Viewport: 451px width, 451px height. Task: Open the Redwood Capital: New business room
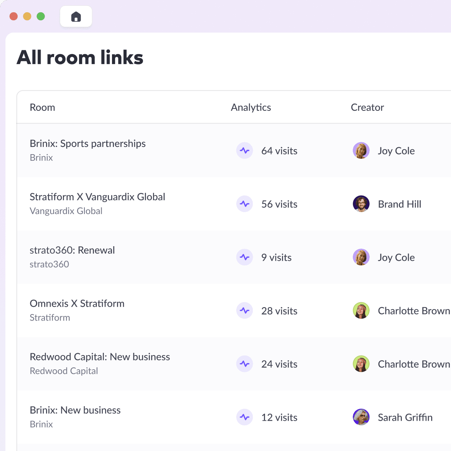pyautogui.click(x=100, y=357)
